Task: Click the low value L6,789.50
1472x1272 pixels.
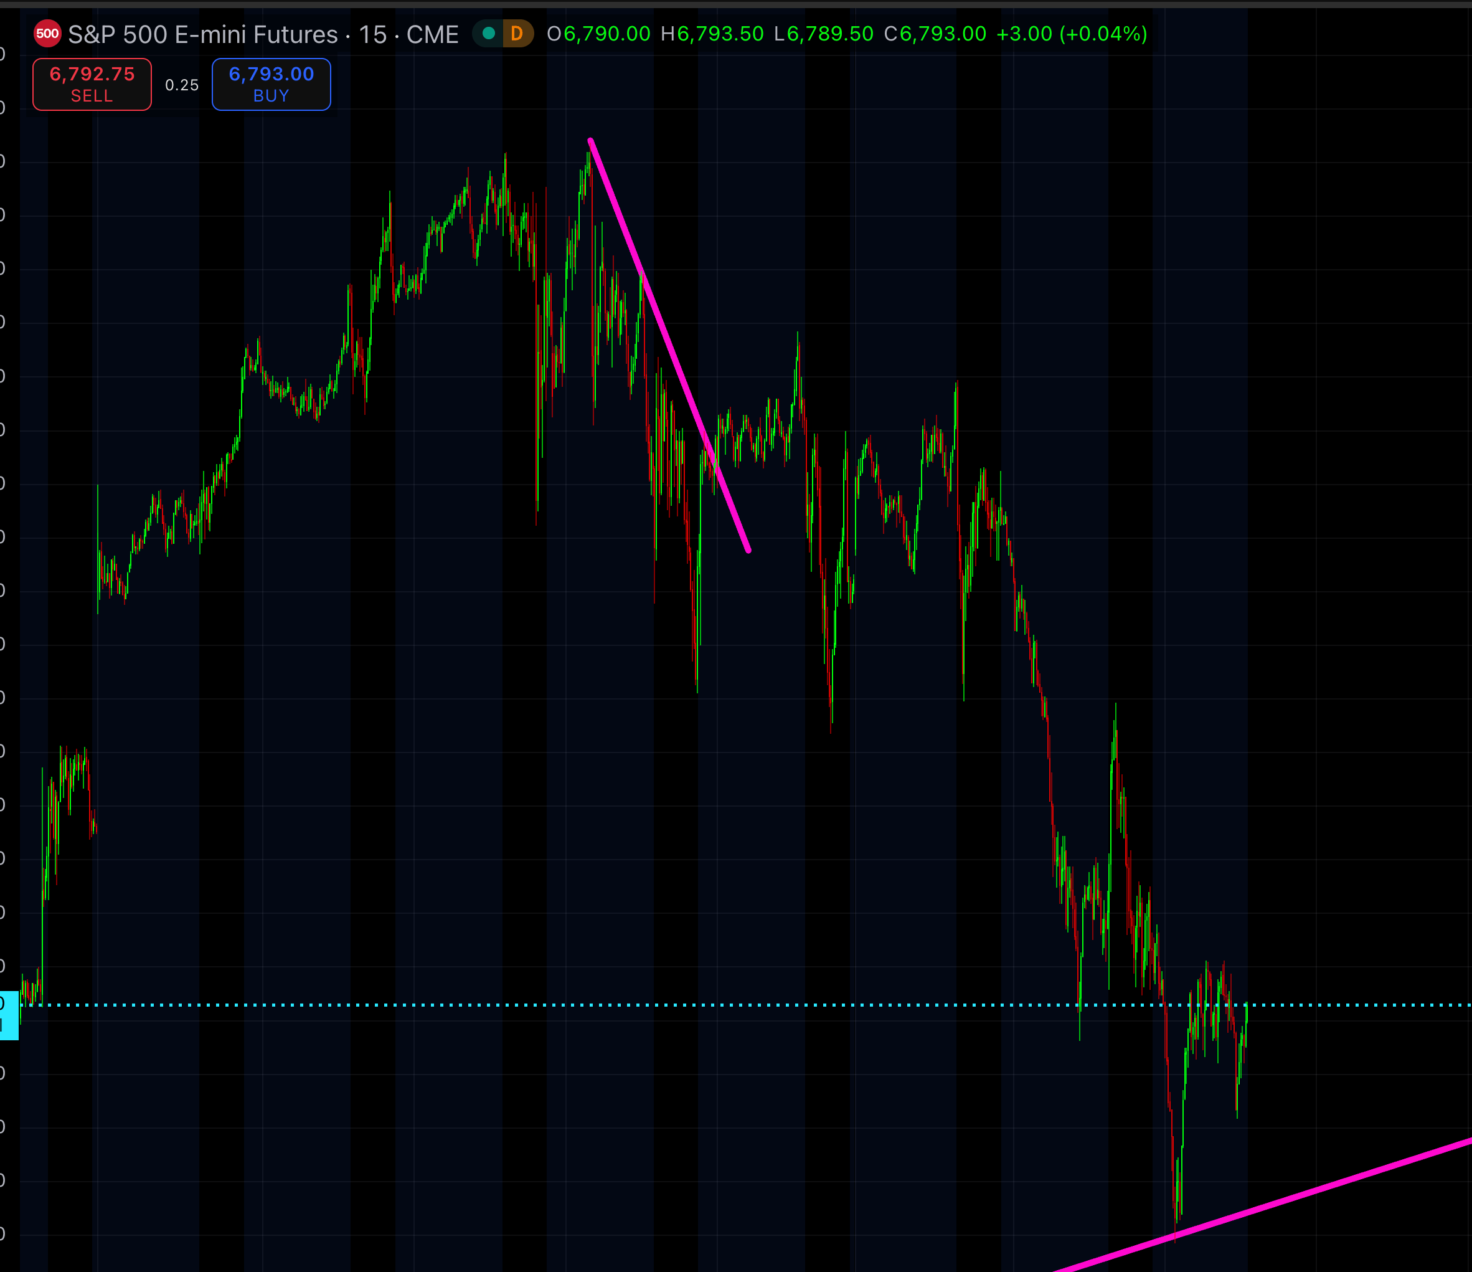Action: point(823,34)
